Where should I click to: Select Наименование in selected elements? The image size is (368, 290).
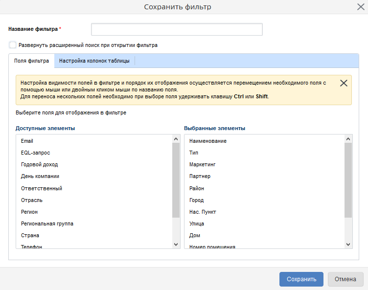click(x=208, y=141)
